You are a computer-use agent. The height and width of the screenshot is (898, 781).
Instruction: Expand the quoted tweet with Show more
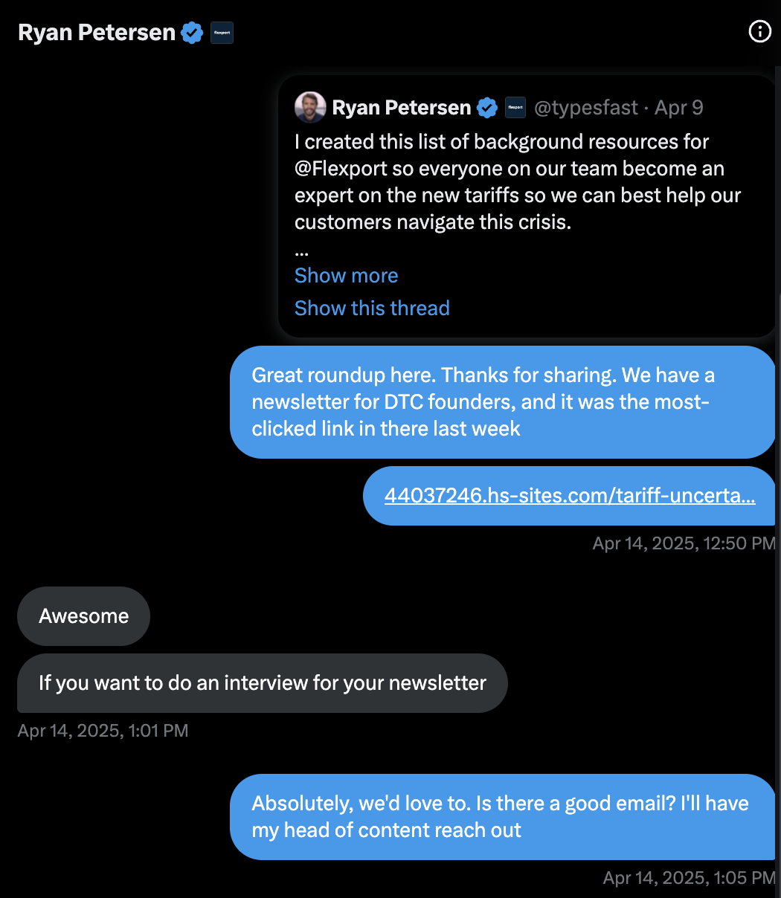(x=346, y=275)
